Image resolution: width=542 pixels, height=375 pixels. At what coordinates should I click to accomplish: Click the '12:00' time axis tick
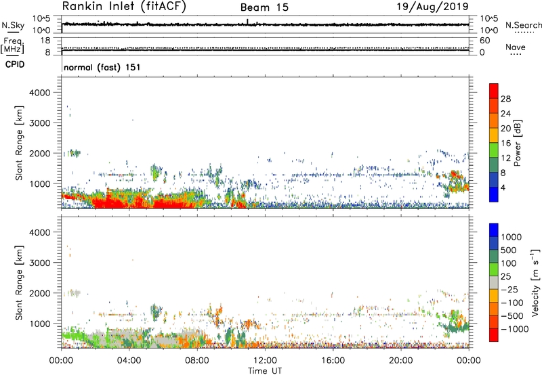click(265, 361)
